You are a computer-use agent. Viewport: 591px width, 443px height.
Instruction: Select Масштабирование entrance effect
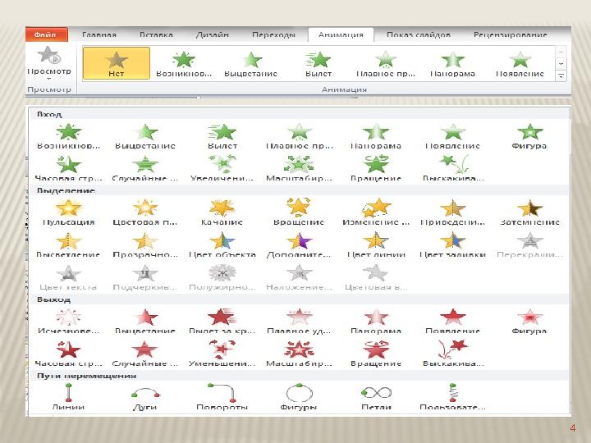point(299,169)
